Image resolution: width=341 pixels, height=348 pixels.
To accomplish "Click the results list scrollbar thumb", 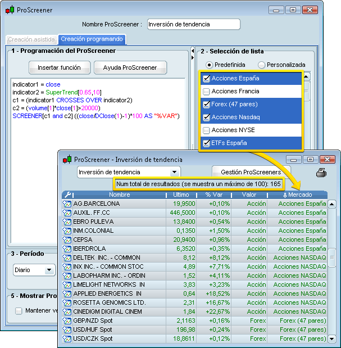I will point(332,257).
